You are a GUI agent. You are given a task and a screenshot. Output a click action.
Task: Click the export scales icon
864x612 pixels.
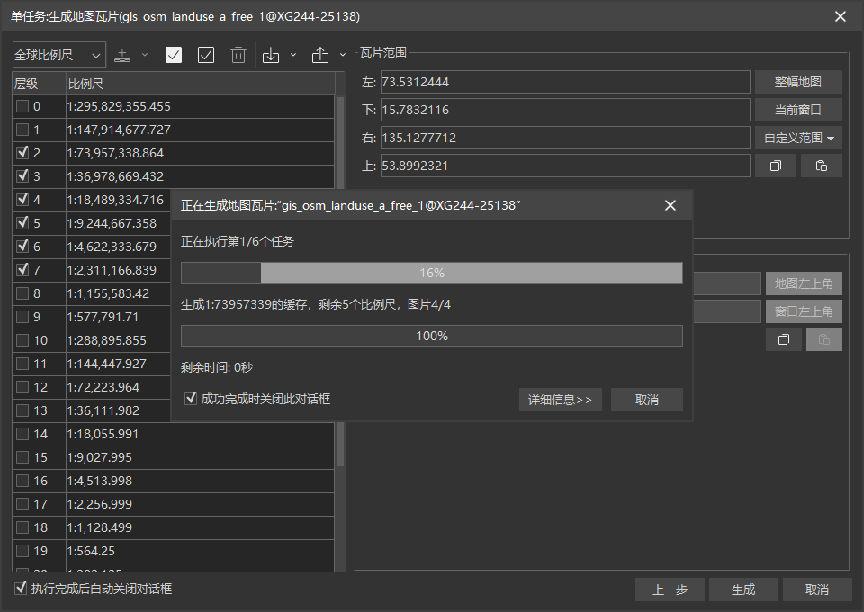[x=320, y=55]
